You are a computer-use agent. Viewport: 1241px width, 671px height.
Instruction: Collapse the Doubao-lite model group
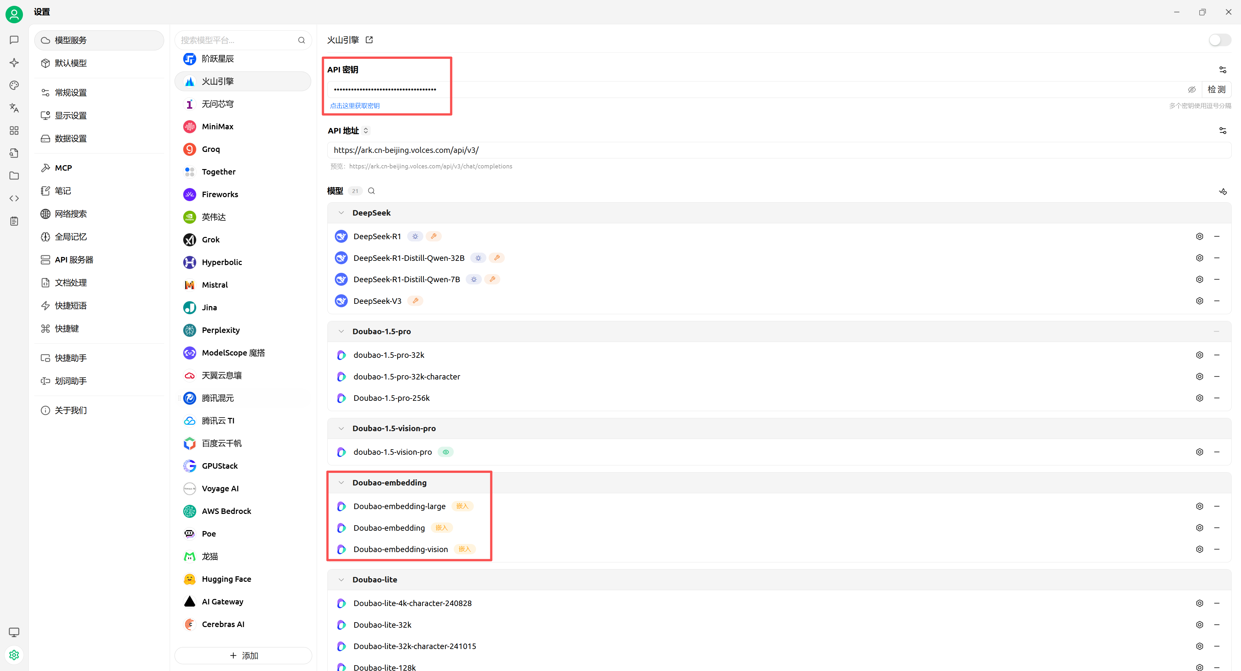341,580
